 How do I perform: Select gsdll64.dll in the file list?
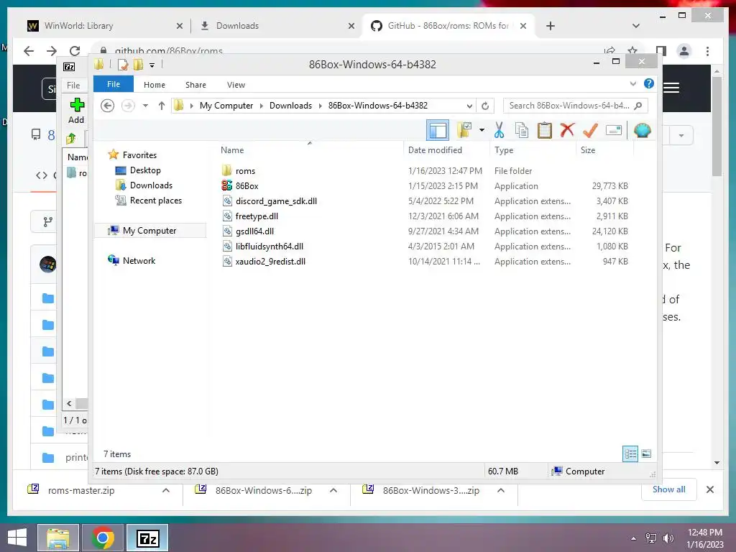click(254, 231)
